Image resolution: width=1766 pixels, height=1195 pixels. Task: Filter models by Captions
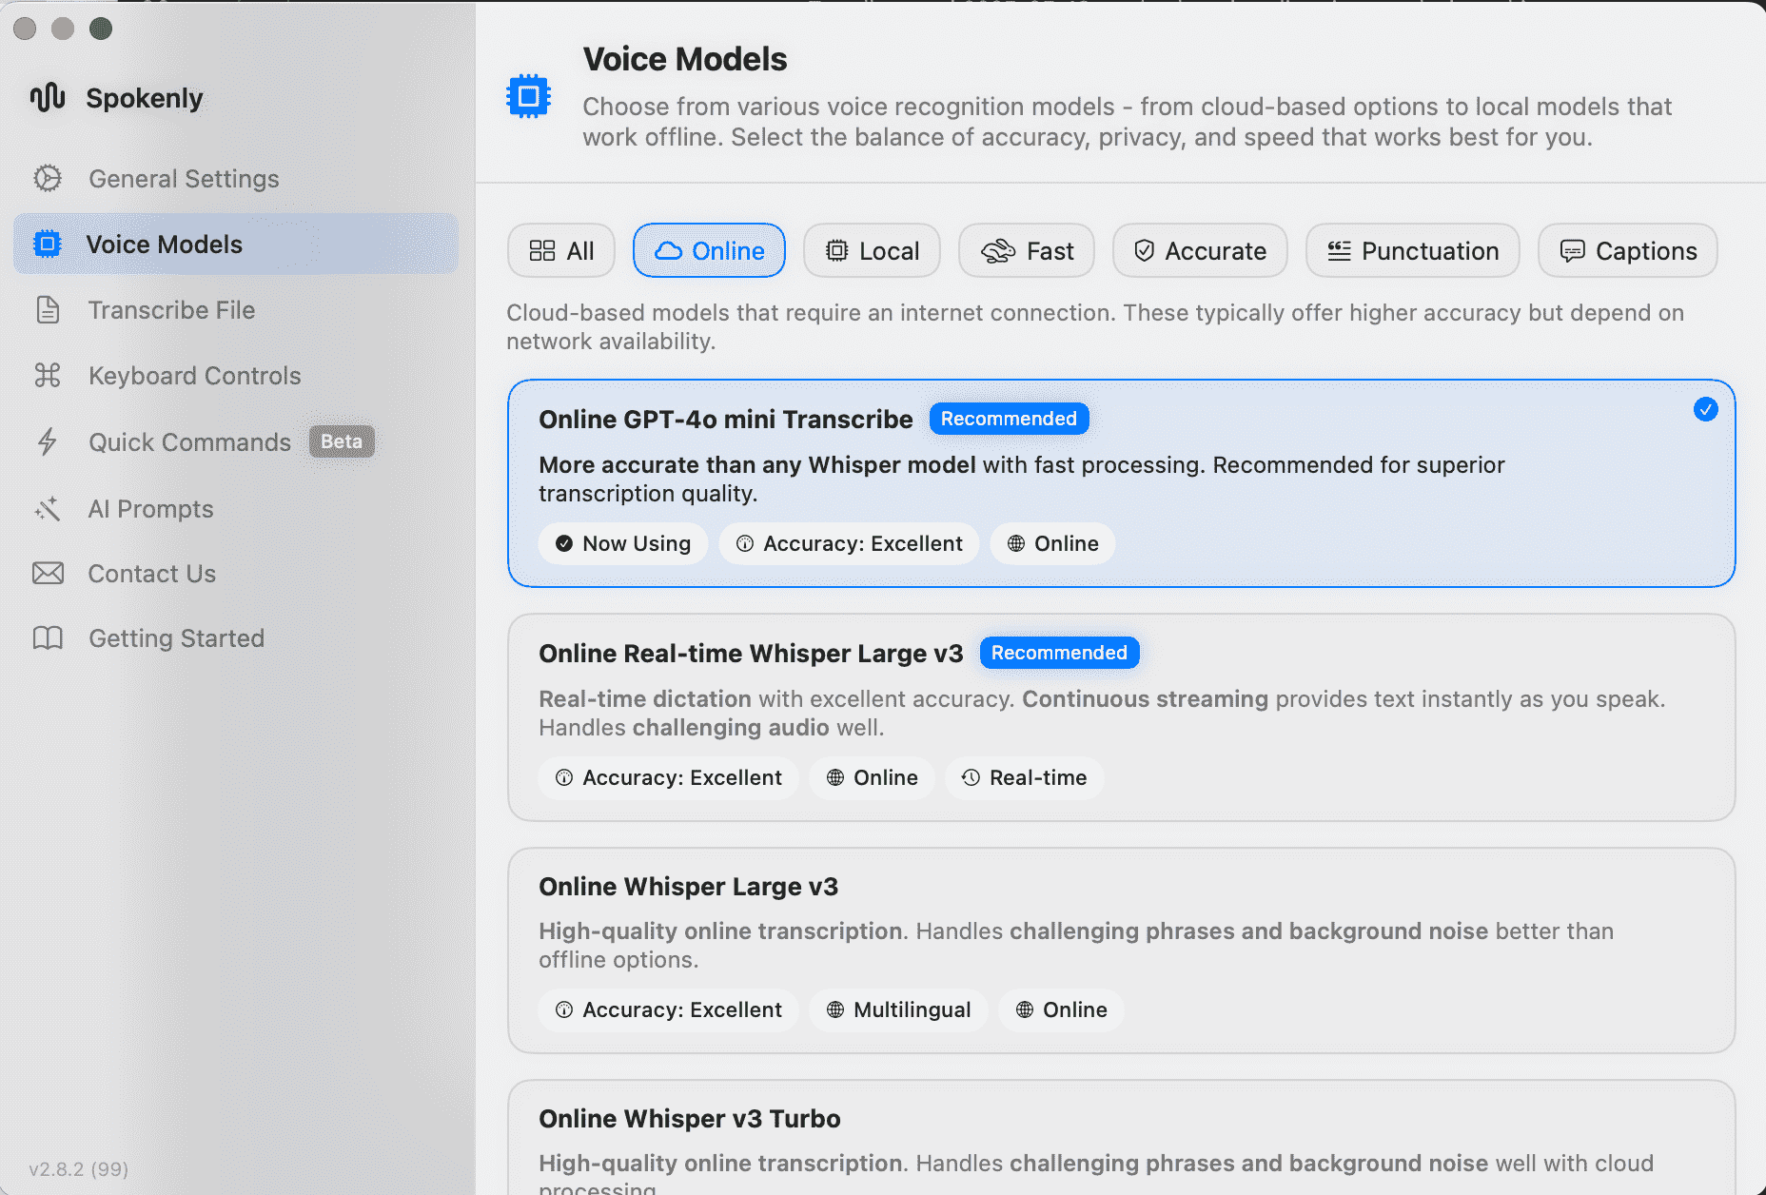[1628, 251]
